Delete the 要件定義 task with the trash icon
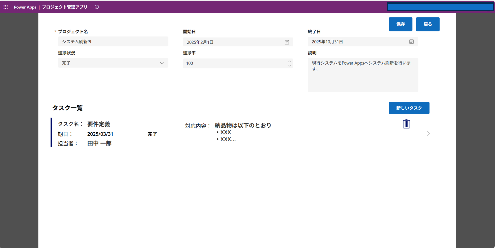This screenshot has height=248, width=495. coord(406,124)
